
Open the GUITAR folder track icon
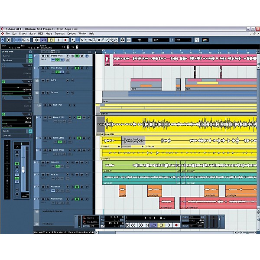pyautogui.click(x=39, y=105)
